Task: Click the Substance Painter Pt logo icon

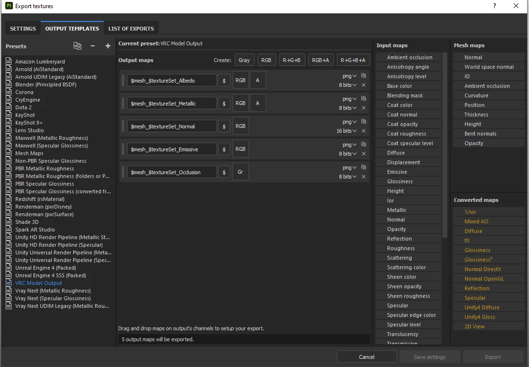Action: pyautogui.click(x=9, y=6)
